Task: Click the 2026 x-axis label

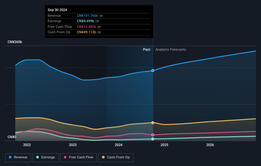Action: (210, 145)
